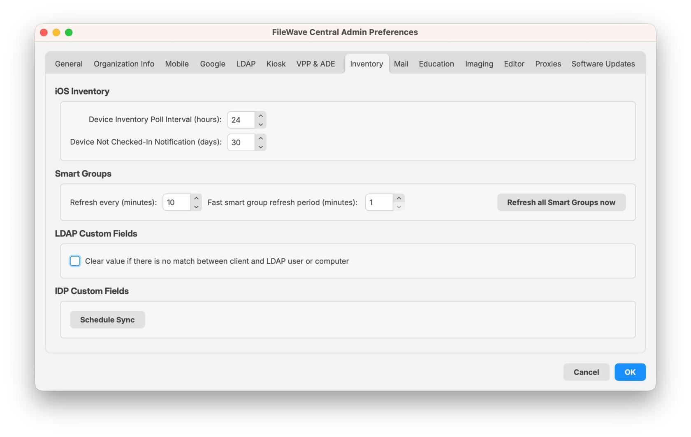Switch to the LDAP tab
The width and height of the screenshot is (691, 437).
(x=246, y=64)
